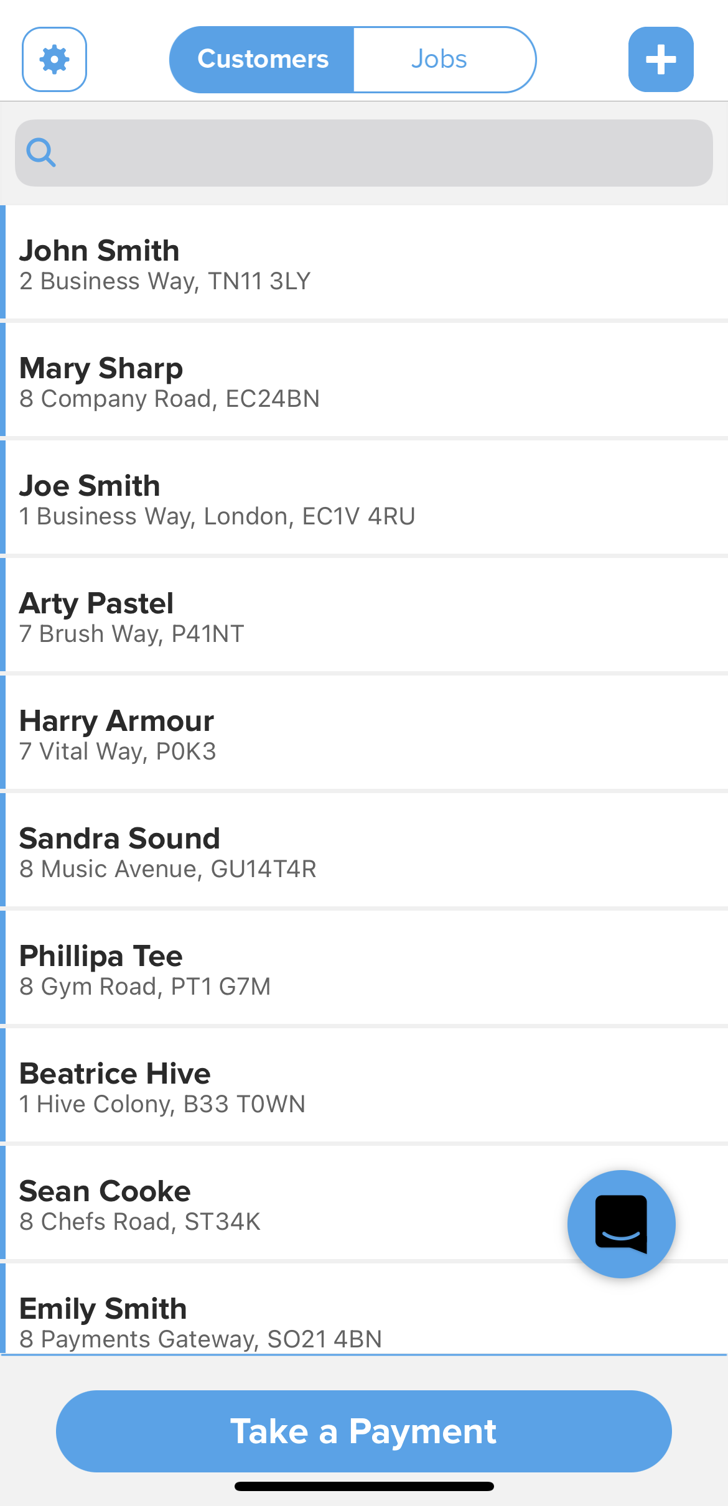Choose Harry Armour from customers

coord(116,721)
